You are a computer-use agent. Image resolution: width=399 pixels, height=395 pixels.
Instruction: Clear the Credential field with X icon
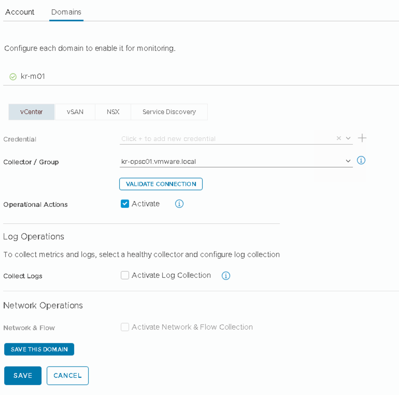point(338,138)
